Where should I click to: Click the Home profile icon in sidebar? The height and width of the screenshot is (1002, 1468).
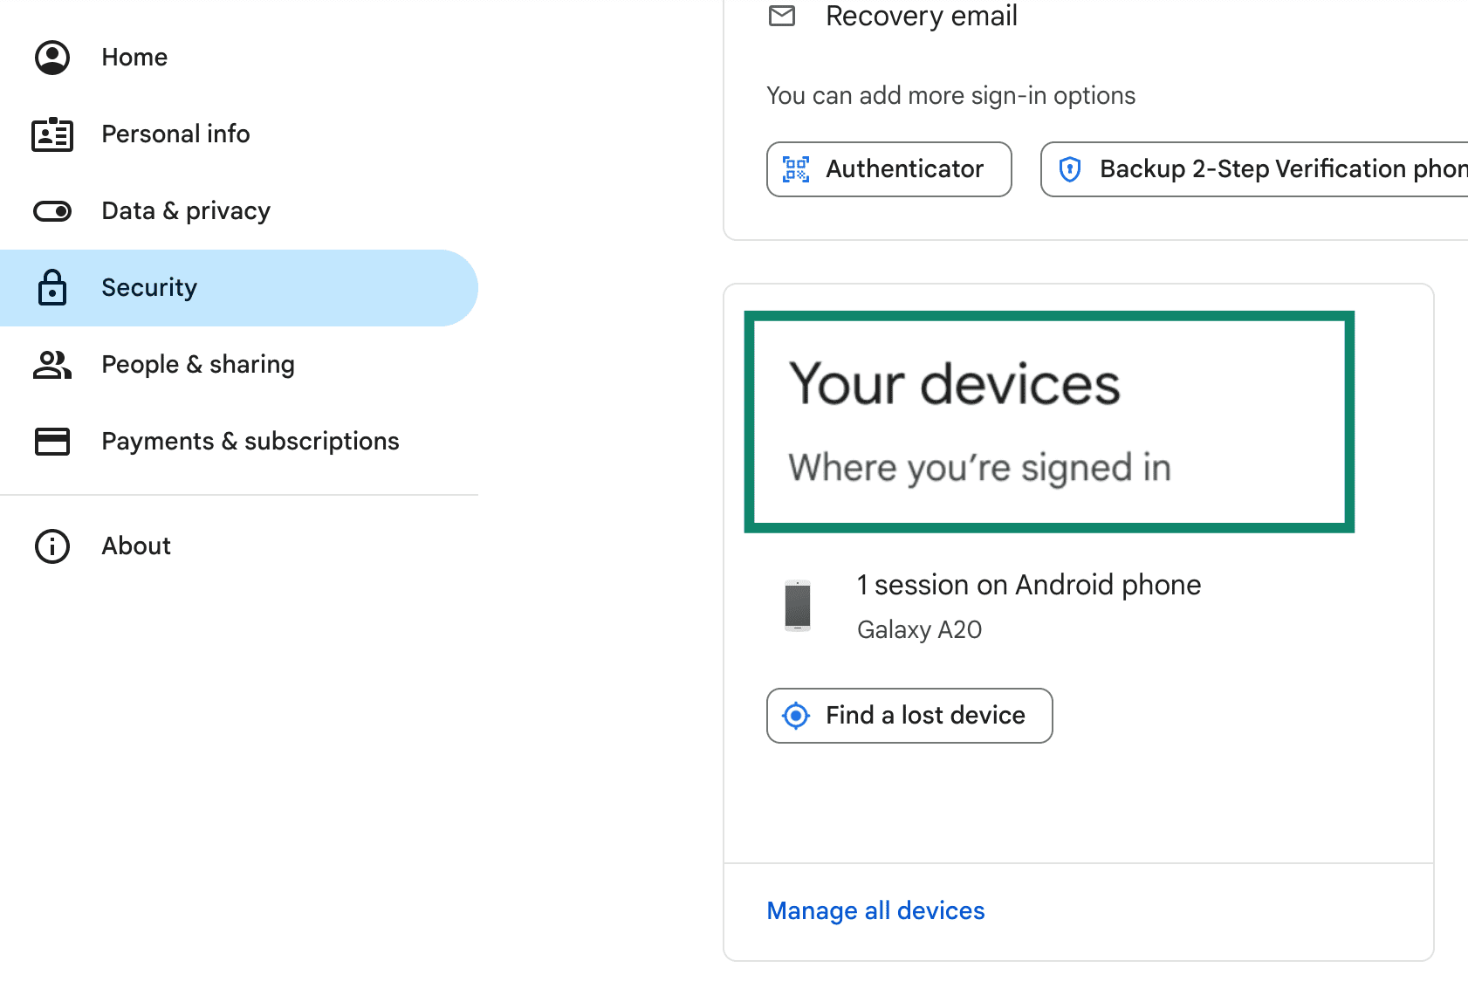pos(51,57)
